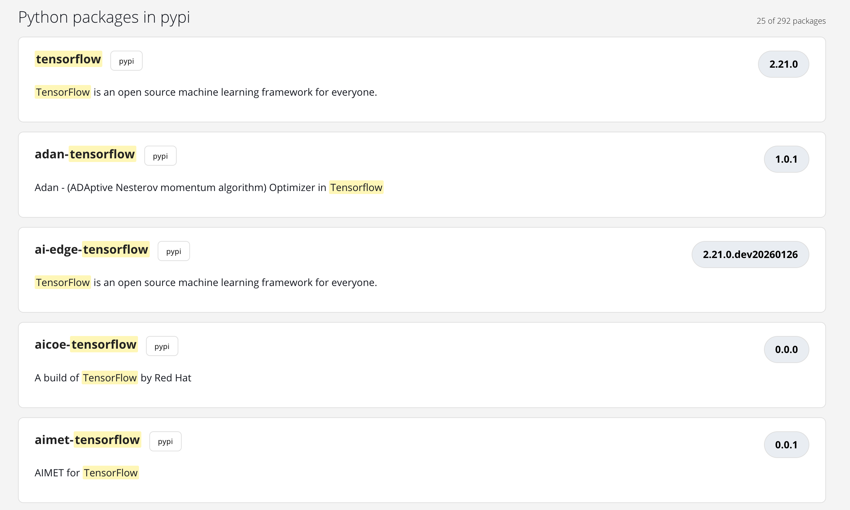Open the adan-tensorflow package title

click(85, 154)
